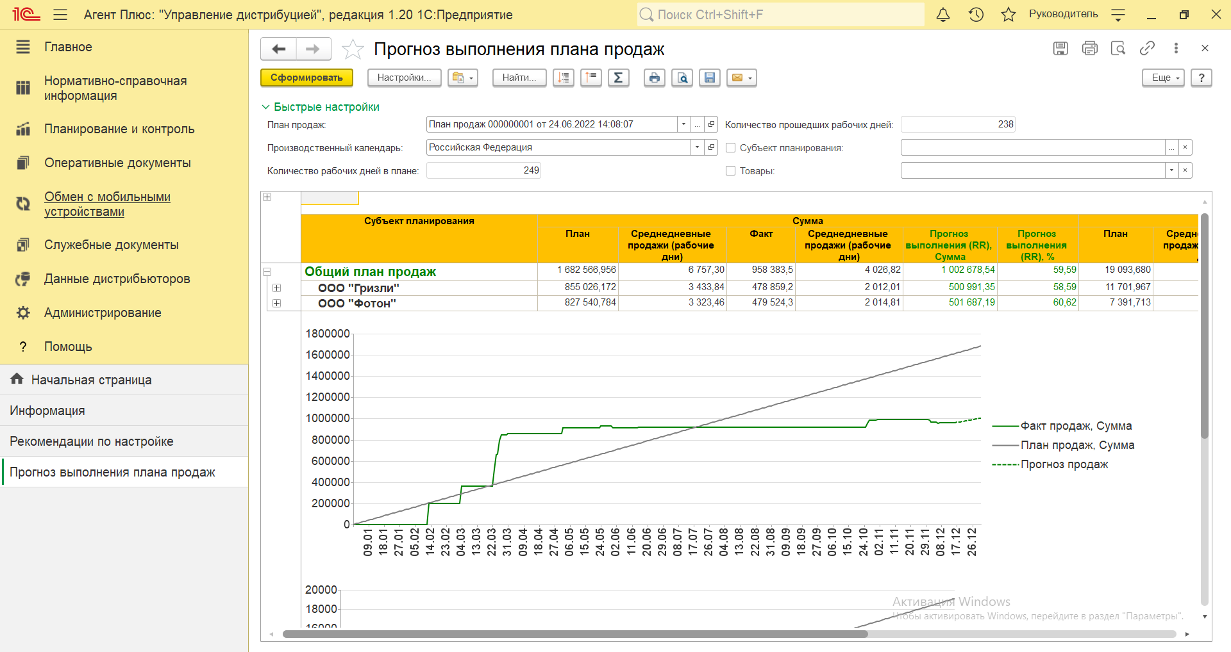Viewport: 1231px width, 652px height.
Task: Open Производственный календарь form icon
Action: (x=711, y=147)
